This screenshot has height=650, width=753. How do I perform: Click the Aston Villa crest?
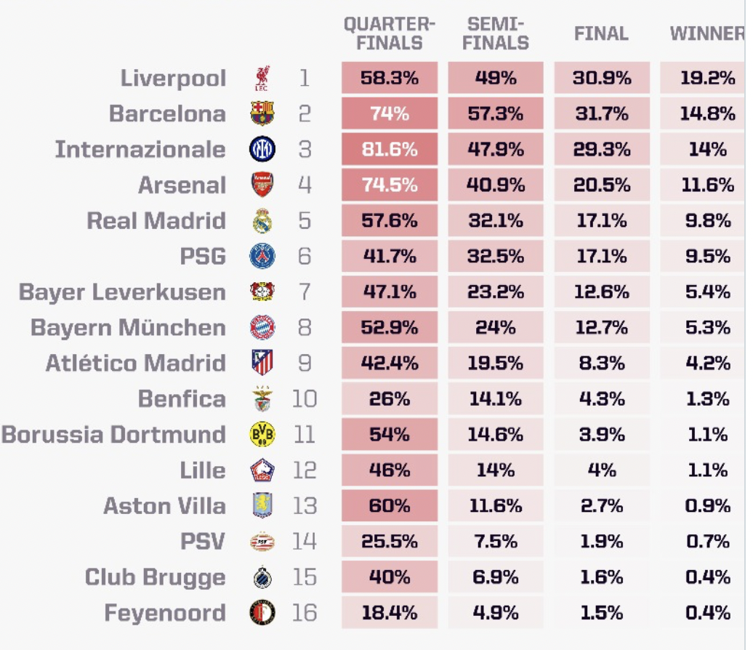[262, 505]
